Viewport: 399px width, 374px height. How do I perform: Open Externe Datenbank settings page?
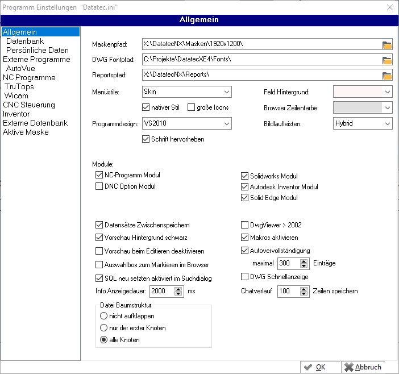35,123
